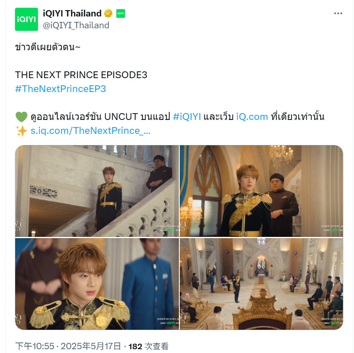Click the green heart emoji
354x353 pixels.
[21, 117]
